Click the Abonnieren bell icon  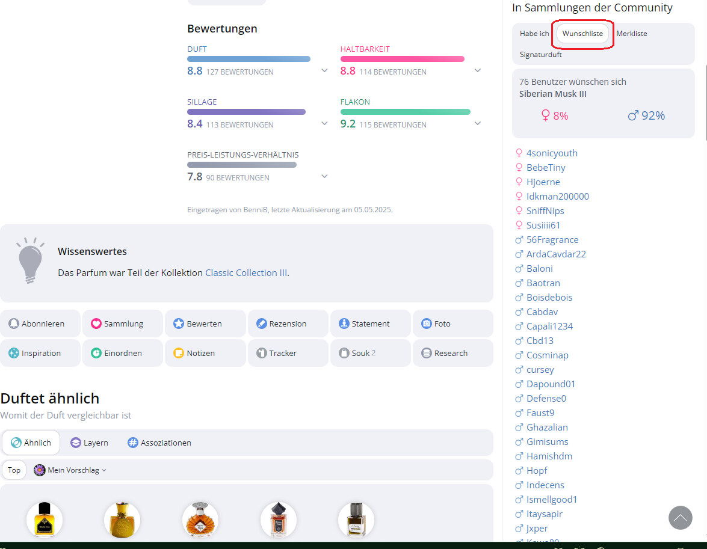[14, 324]
